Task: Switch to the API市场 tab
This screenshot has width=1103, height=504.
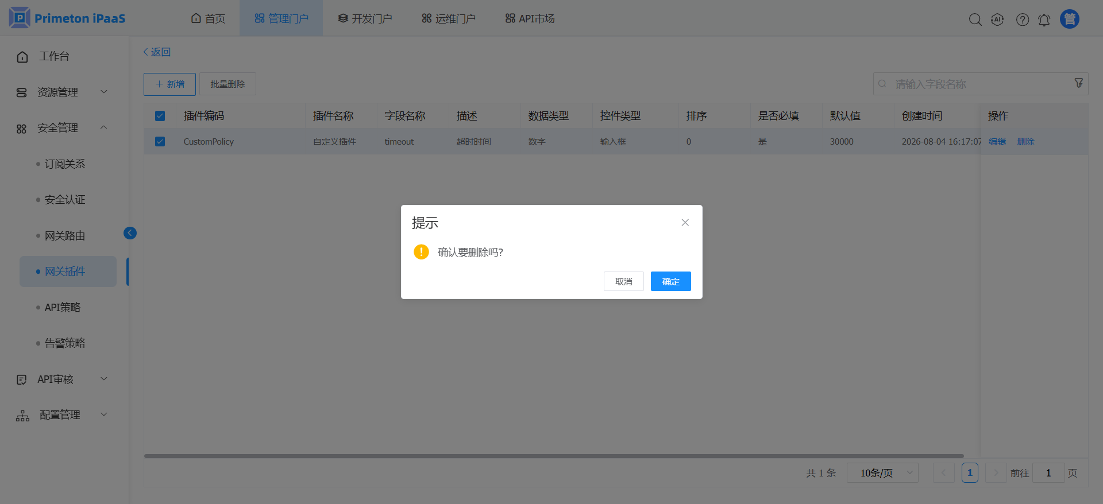Action: (x=530, y=18)
